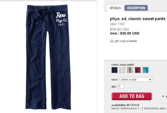This screenshot has width=167, height=113.
Task: Open the Description tab
Action: pyautogui.click(x=136, y=8)
